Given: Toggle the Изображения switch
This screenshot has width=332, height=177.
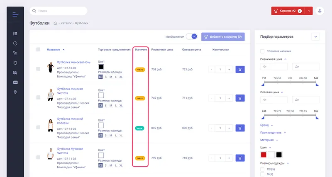Looking at the screenshot, I should 191,37.
